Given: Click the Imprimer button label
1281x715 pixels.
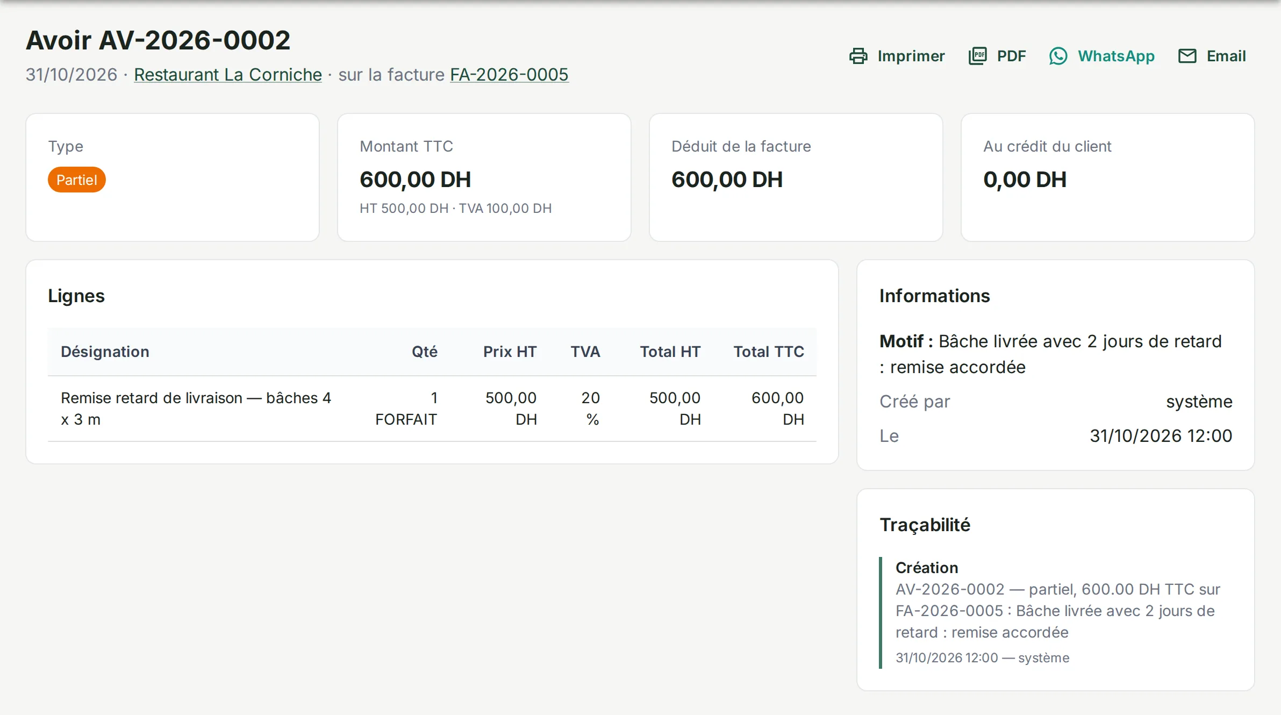Looking at the screenshot, I should 911,56.
